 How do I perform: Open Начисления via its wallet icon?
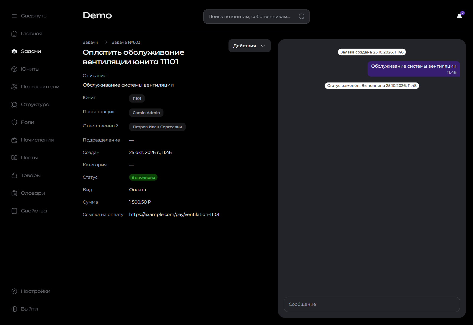pyautogui.click(x=14, y=140)
